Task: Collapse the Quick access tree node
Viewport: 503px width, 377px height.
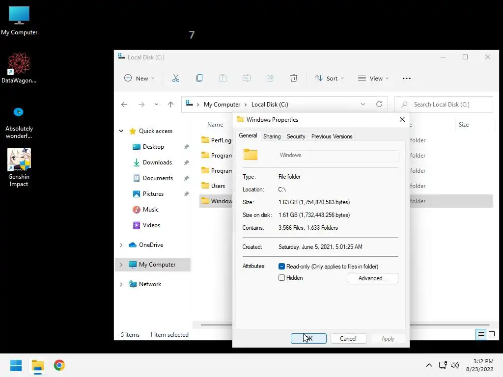Action: pyautogui.click(x=121, y=131)
